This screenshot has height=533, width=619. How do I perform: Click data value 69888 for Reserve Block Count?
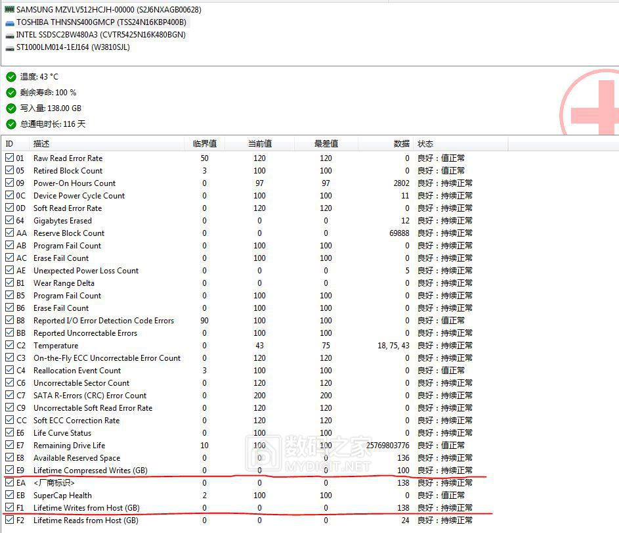[400, 233]
